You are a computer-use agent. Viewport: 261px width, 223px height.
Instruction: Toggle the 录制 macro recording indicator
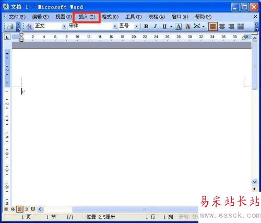click(184, 217)
